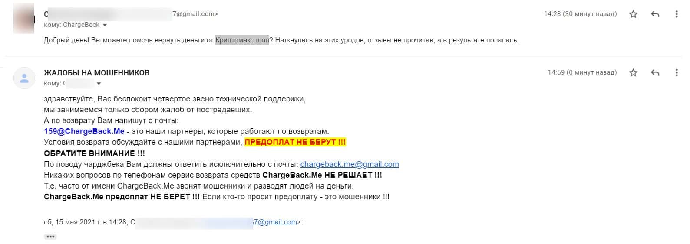
Task: Click the yellow ПРЕДОПЛАТ НЕ БЕРУТ highlight
Action: (295, 142)
